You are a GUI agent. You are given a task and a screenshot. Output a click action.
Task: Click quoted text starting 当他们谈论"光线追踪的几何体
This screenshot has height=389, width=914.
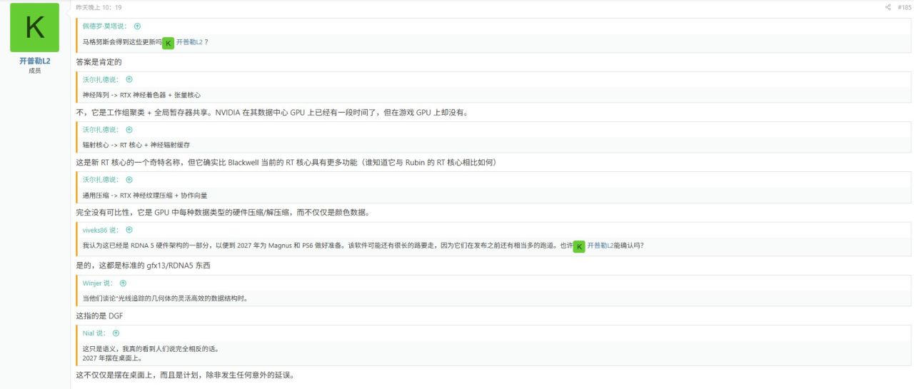click(x=166, y=298)
